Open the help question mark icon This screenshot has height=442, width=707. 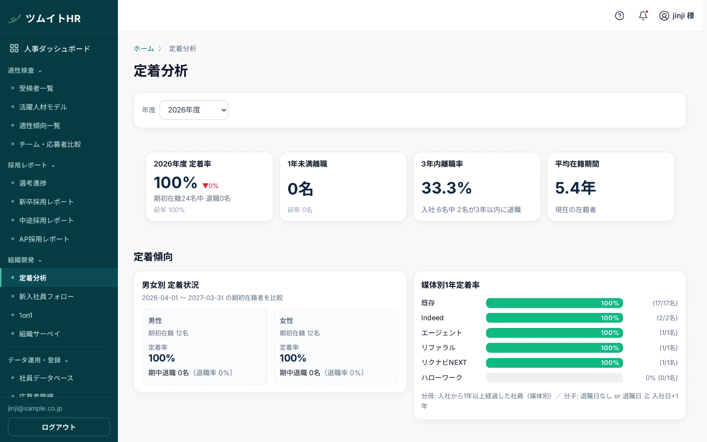click(x=620, y=16)
